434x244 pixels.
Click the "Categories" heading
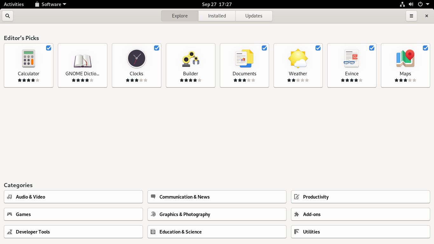tap(18, 185)
